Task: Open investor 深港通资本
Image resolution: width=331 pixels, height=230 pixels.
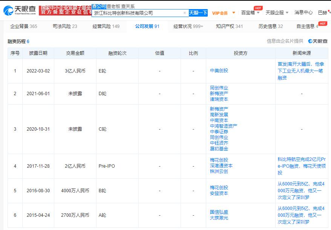Action: [x=221, y=166]
